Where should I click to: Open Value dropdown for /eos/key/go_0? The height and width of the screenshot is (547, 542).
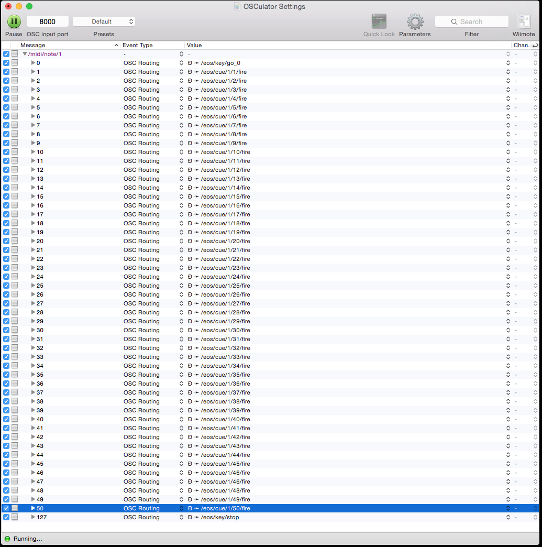(x=508, y=63)
